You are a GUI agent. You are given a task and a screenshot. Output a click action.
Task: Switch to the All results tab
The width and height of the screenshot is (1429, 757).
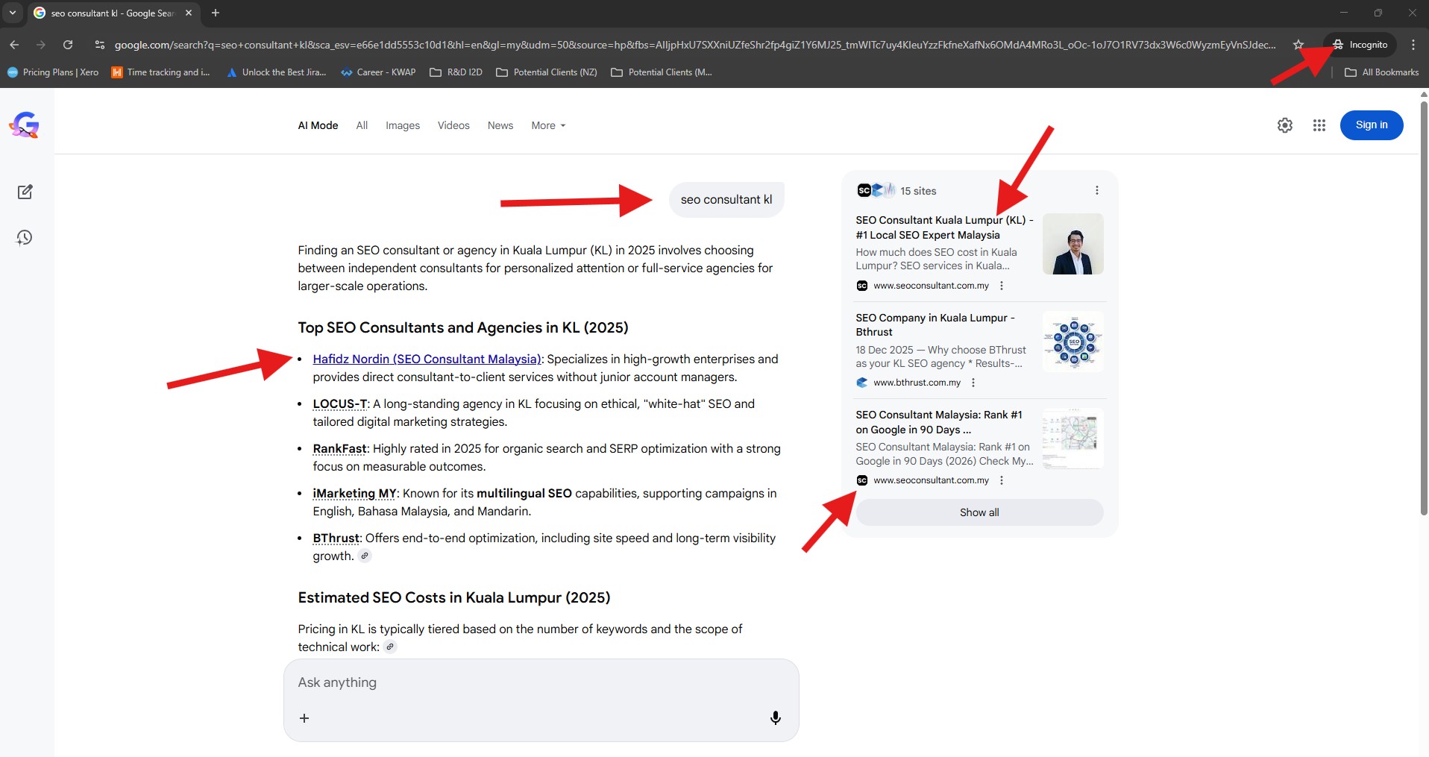(x=362, y=125)
